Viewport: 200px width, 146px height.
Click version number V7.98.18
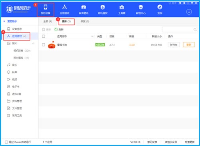click(135, 142)
